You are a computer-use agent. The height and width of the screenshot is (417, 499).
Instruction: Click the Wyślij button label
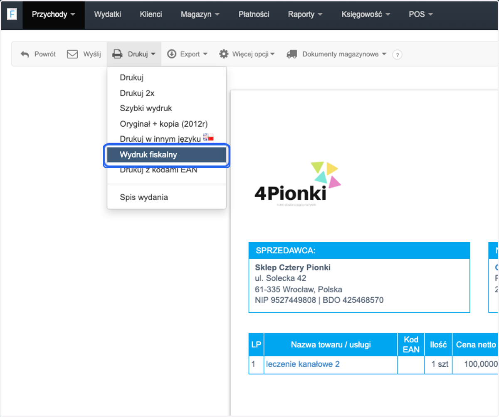(92, 54)
